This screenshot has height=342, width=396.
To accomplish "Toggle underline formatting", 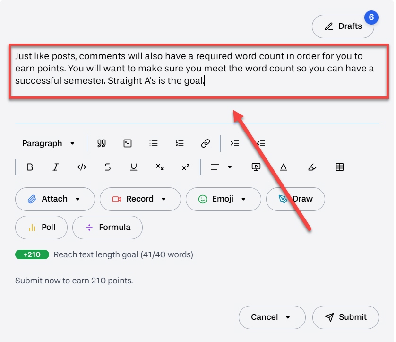I will tap(134, 167).
